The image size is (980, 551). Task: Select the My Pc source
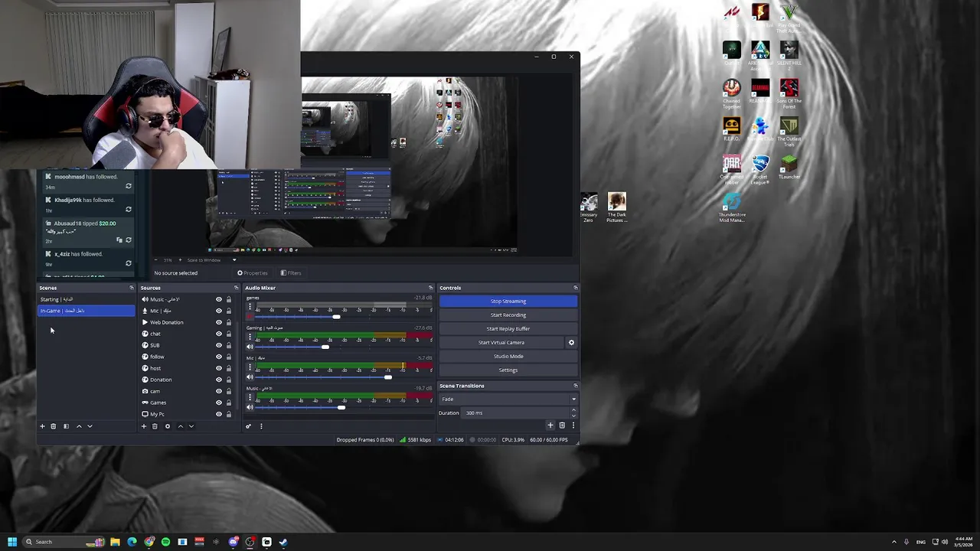[x=188, y=414]
